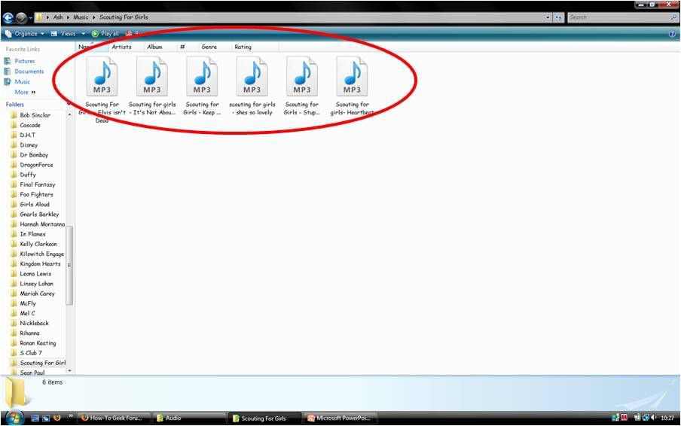Click More in Favorite Links
This screenshot has width=681, height=426.
(x=25, y=93)
